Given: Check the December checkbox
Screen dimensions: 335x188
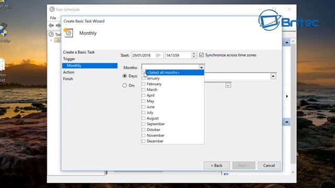Looking at the screenshot, I should pyautogui.click(x=143, y=141).
